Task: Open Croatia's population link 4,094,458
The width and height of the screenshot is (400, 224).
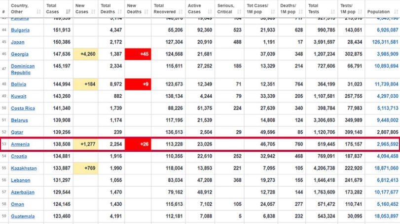Action: [x=388, y=156]
